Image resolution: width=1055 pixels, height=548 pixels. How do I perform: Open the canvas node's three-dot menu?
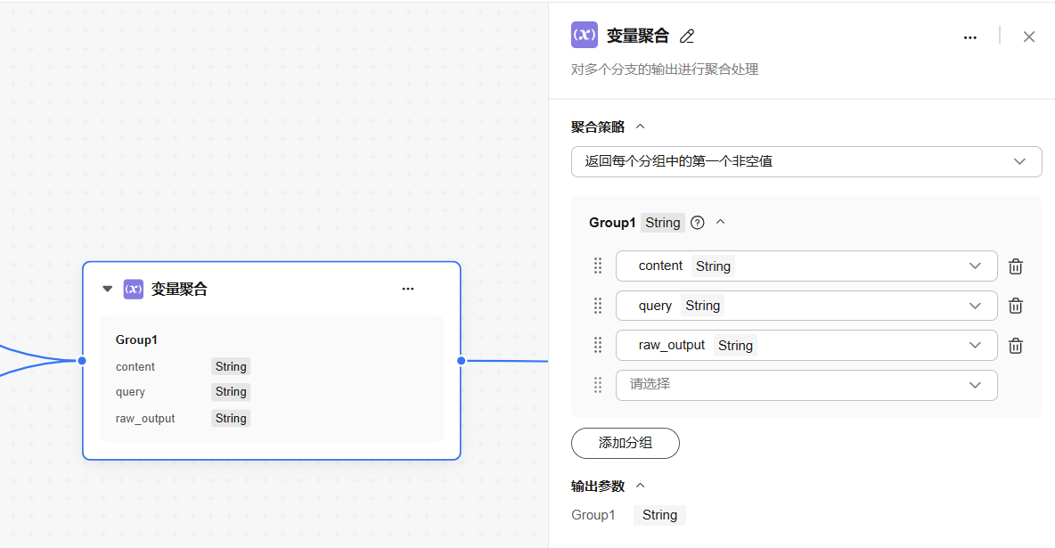pos(408,289)
